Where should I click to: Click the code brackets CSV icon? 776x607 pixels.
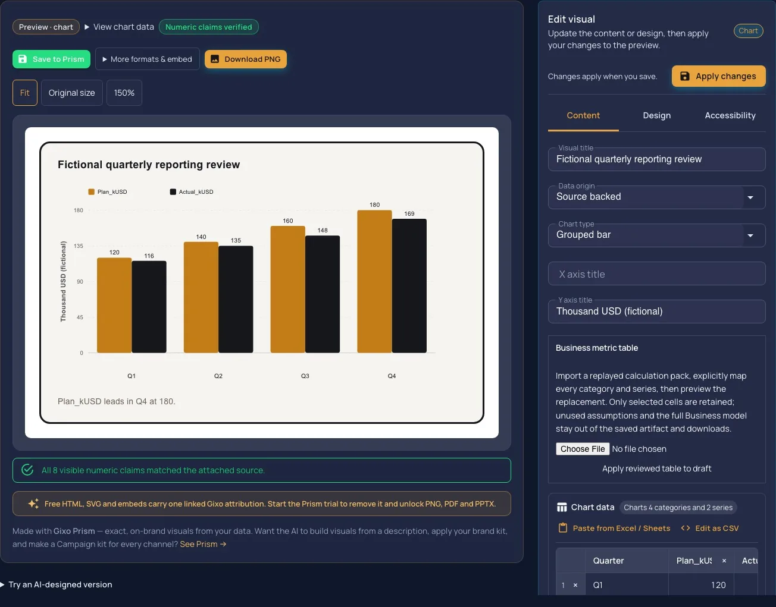[x=686, y=528]
